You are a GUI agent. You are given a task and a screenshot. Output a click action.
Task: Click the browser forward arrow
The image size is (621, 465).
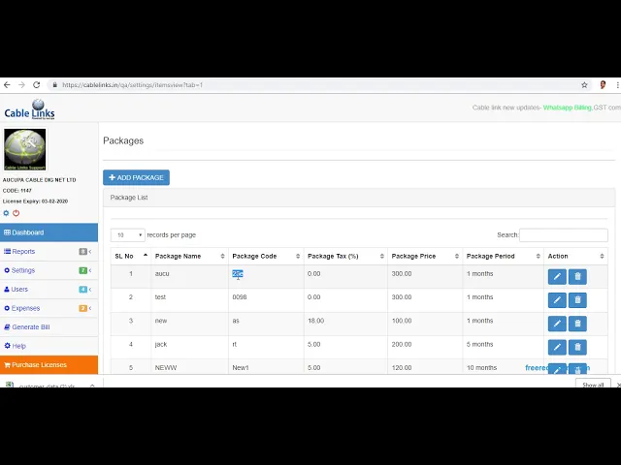coord(21,85)
